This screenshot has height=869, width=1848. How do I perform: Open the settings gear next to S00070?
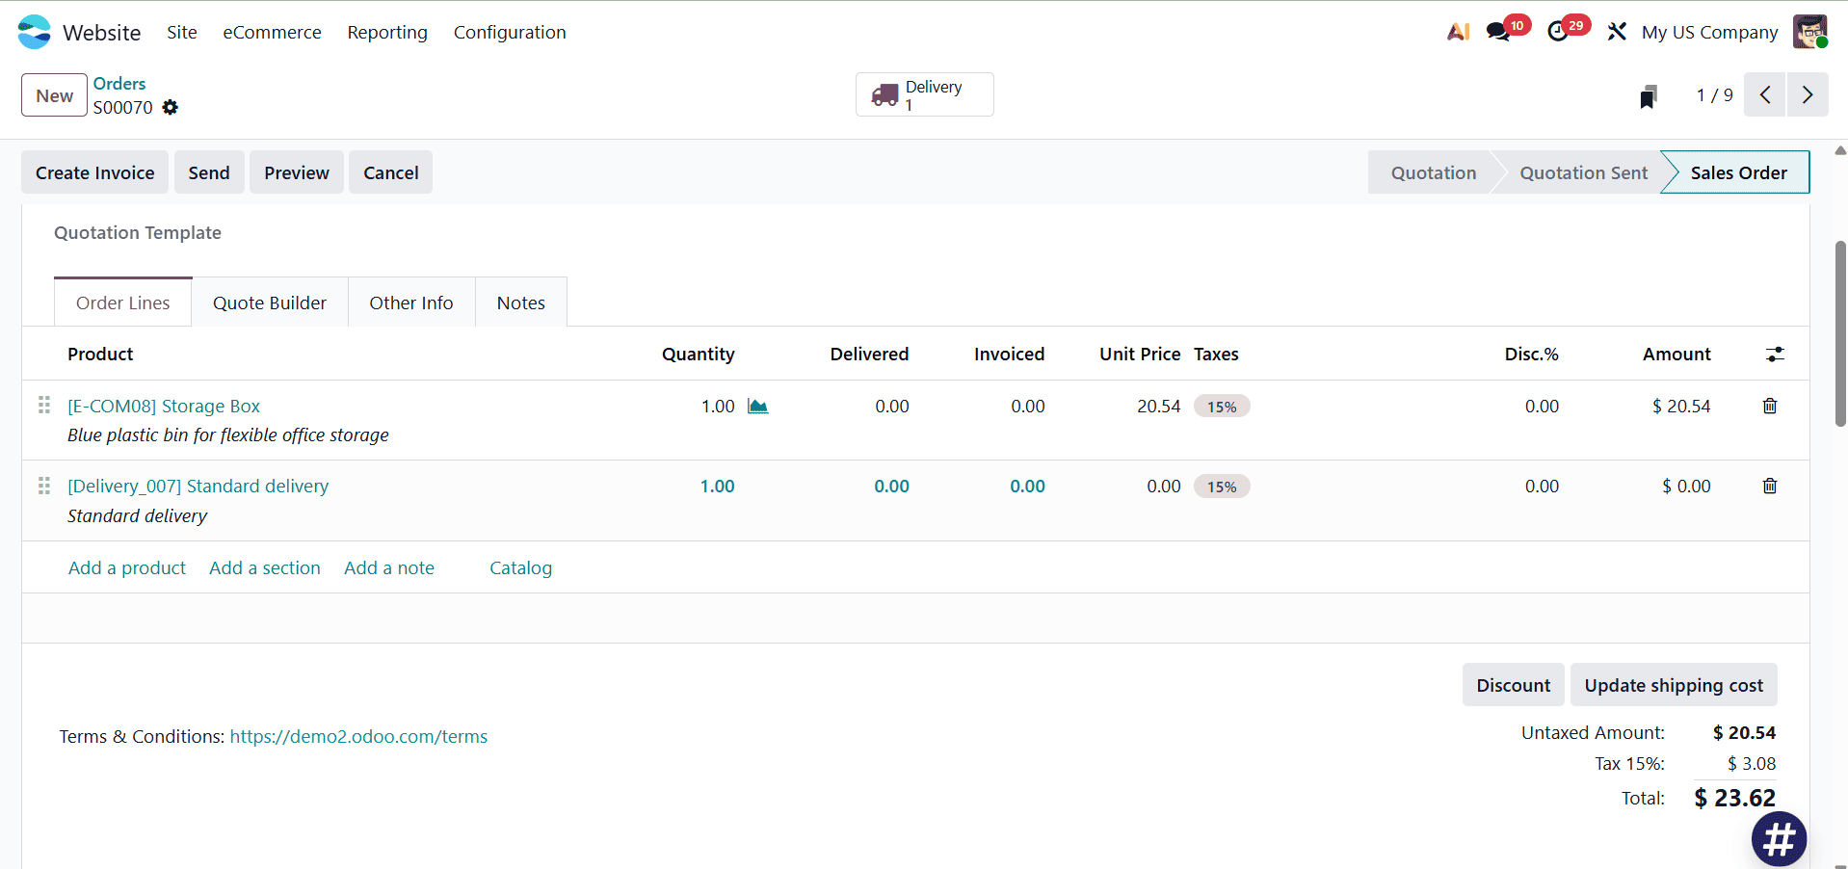point(171,107)
